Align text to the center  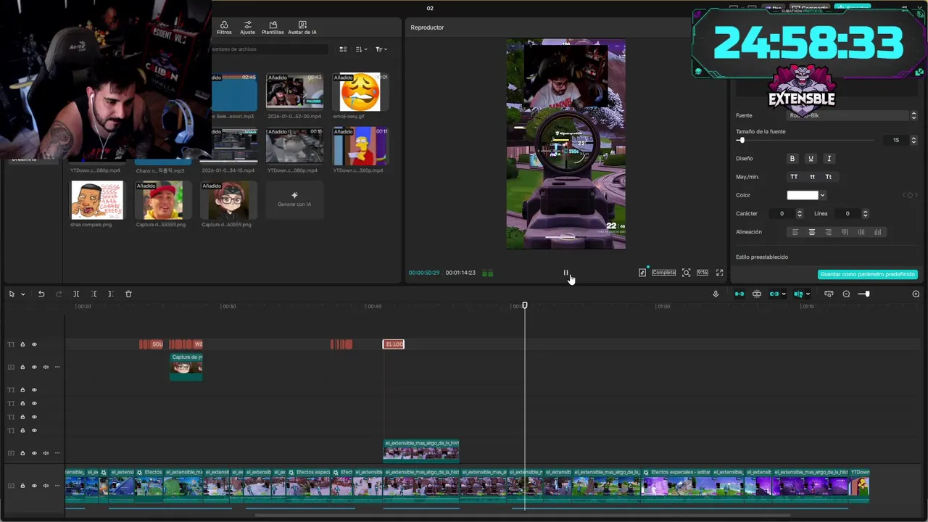coord(812,232)
